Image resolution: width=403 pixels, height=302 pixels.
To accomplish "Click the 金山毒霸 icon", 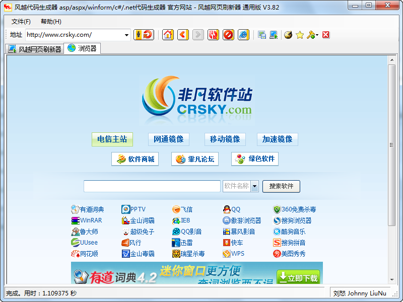I will tap(125, 254).
